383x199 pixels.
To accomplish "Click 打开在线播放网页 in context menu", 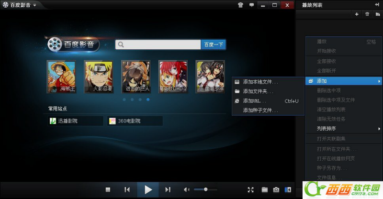I will [343, 158].
